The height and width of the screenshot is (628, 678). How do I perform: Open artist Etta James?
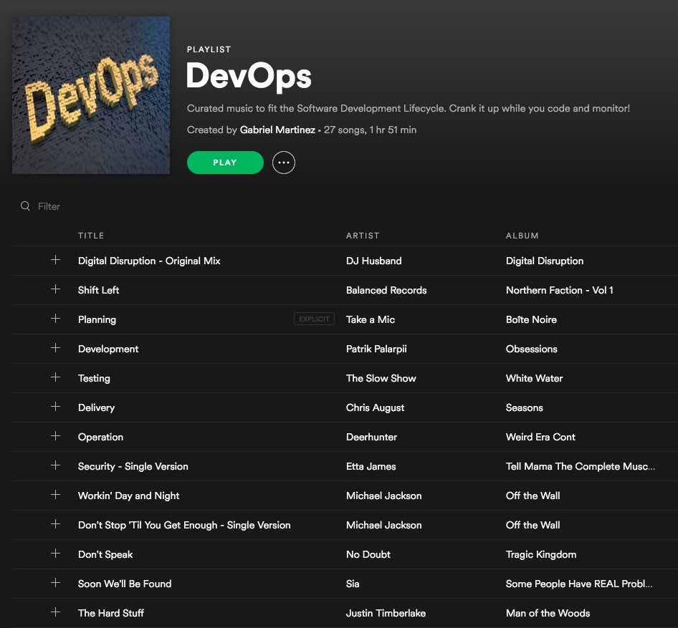click(x=371, y=466)
